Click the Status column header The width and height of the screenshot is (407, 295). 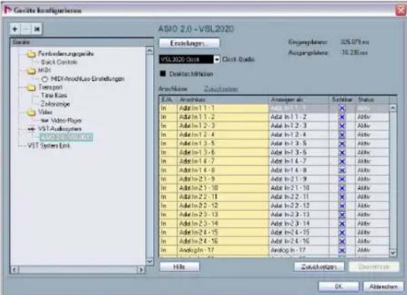pyautogui.click(x=372, y=99)
